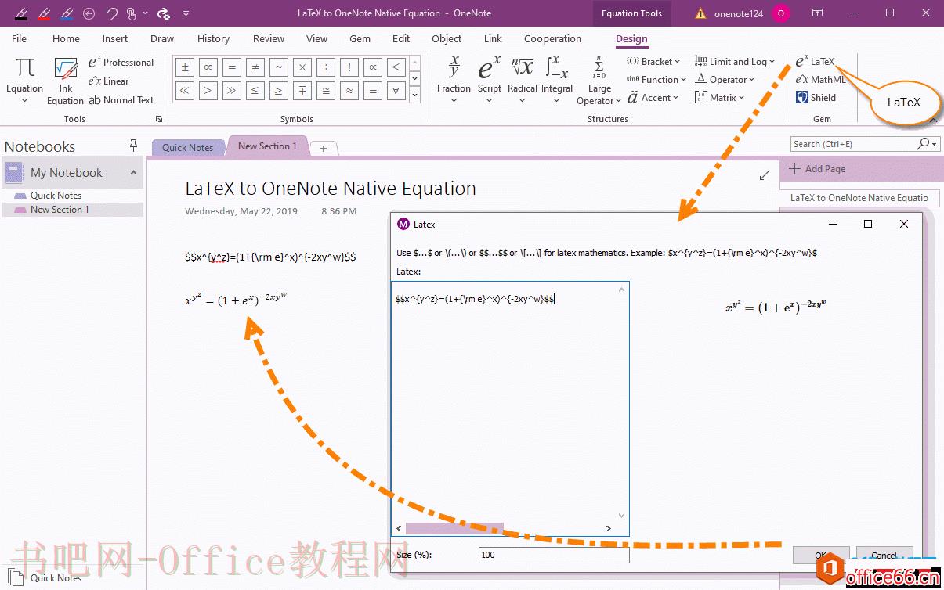
Task: Click the Size (%) input field
Action: [554, 555]
